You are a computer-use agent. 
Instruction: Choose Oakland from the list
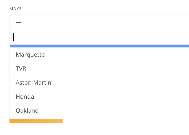click(x=99, y=111)
